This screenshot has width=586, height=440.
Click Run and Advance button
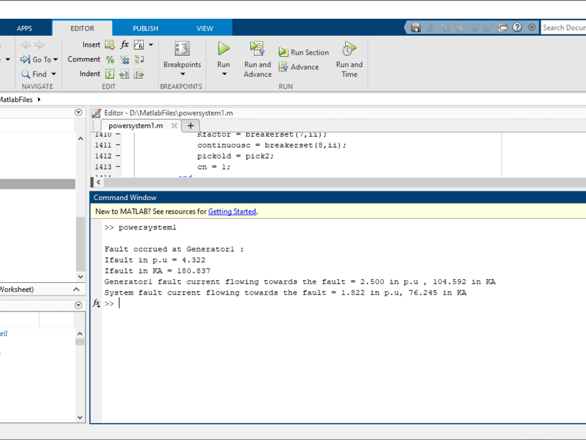(257, 59)
